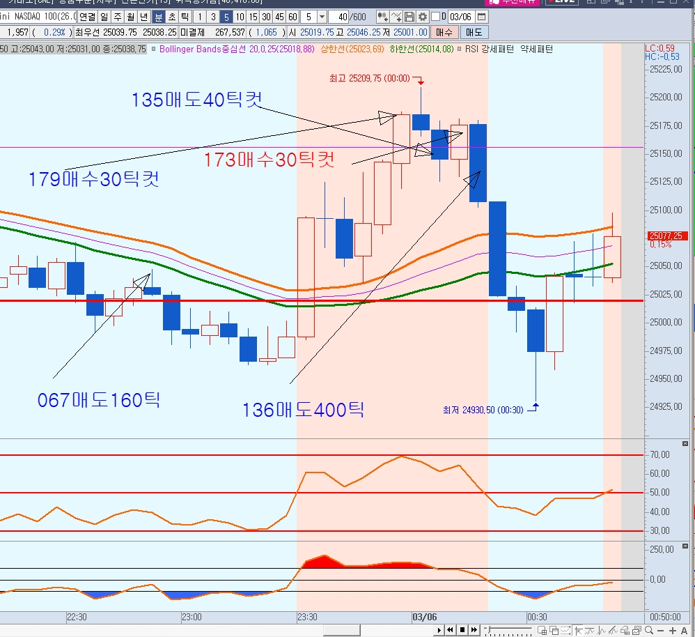Select the 분 (minute) period tab
This screenshot has width=695, height=637.
pyautogui.click(x=159, y=17)
